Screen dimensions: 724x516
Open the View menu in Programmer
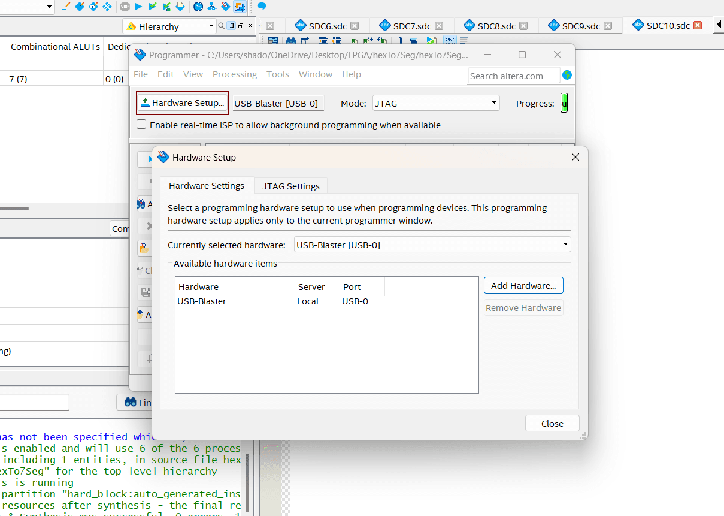click(x=193, y=74)
